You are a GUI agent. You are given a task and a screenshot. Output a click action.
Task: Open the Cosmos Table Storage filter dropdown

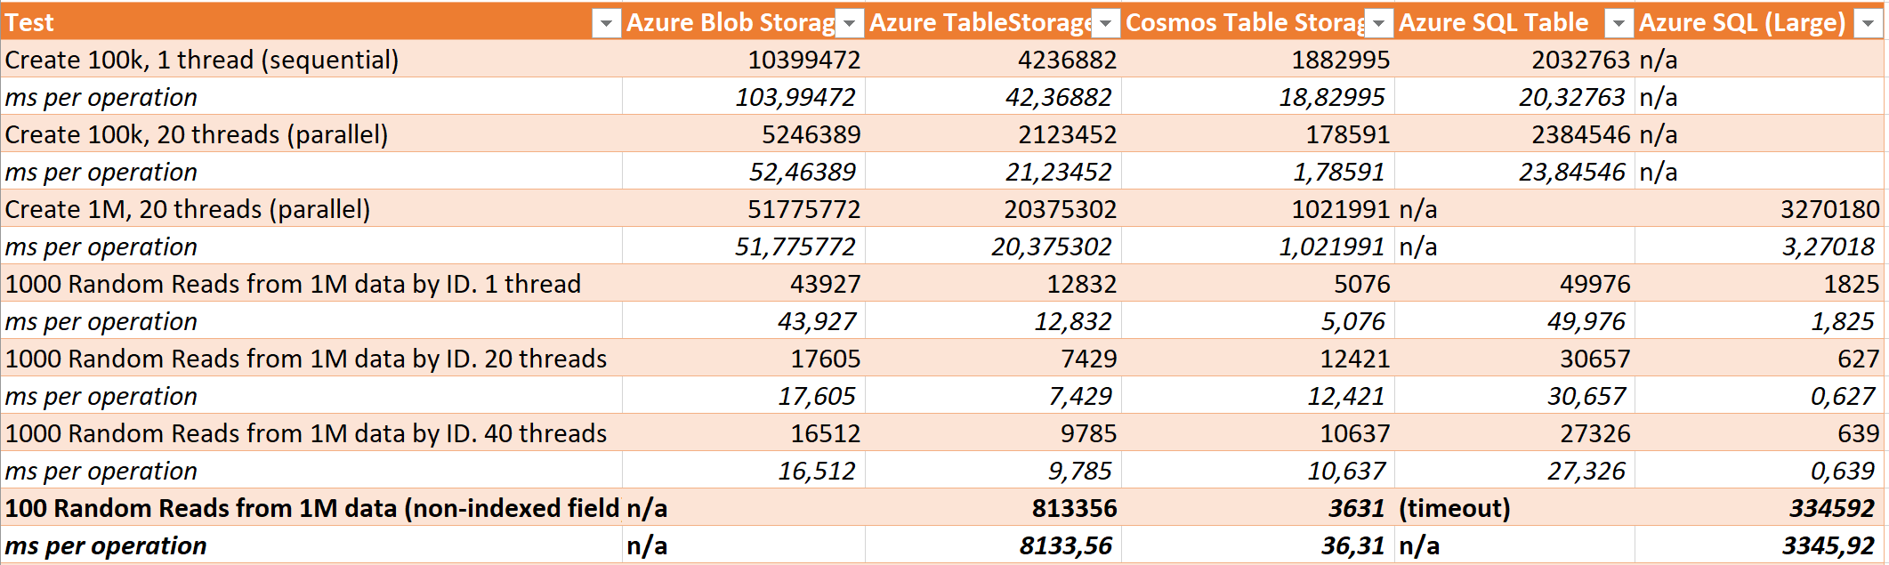pyautogui.click(x=1378, y=23)
